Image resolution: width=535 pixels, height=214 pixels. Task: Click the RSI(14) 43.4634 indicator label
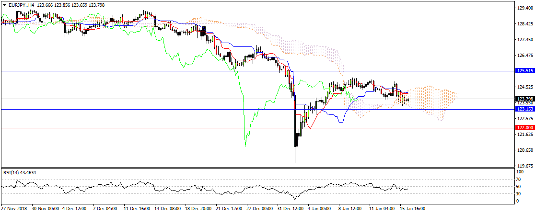pos(19,173)
